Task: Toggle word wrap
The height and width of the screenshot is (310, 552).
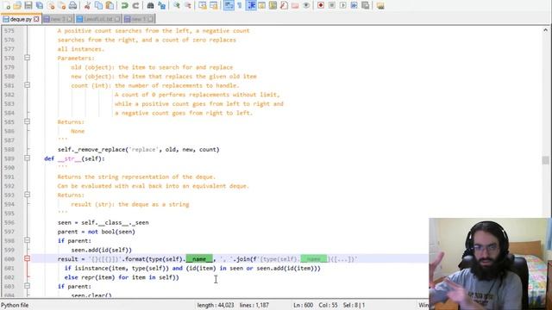Action: (229, 5)
